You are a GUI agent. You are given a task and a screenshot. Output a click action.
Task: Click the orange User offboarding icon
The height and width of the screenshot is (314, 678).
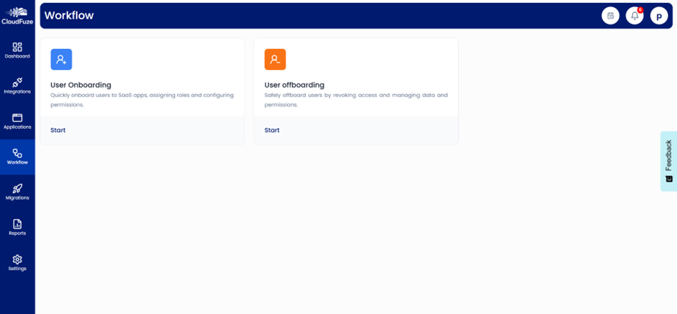[275, 59]
